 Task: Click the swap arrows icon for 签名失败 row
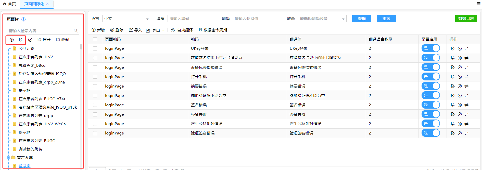466,114
